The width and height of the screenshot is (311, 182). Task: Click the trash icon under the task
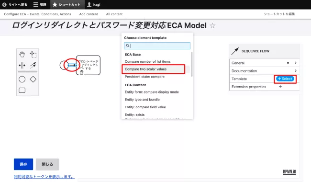point(81,73)
